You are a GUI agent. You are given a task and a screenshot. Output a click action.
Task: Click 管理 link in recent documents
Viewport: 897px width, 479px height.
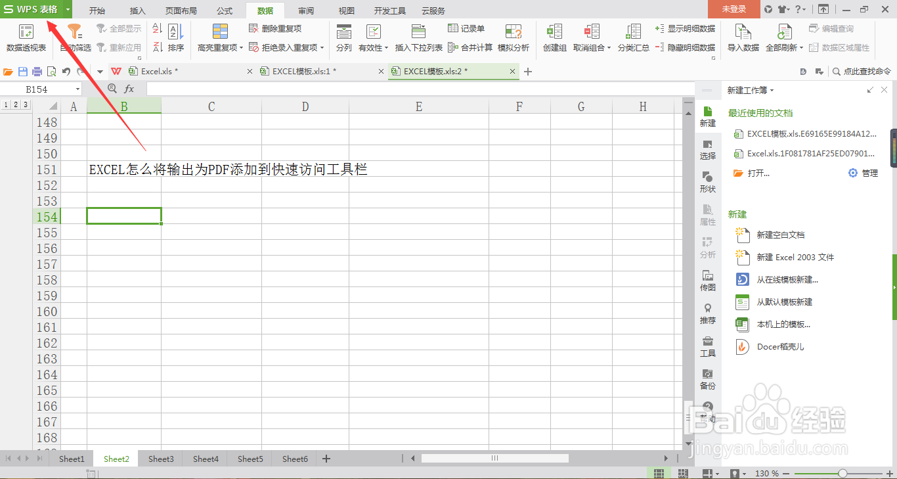(x=863, y=173)
